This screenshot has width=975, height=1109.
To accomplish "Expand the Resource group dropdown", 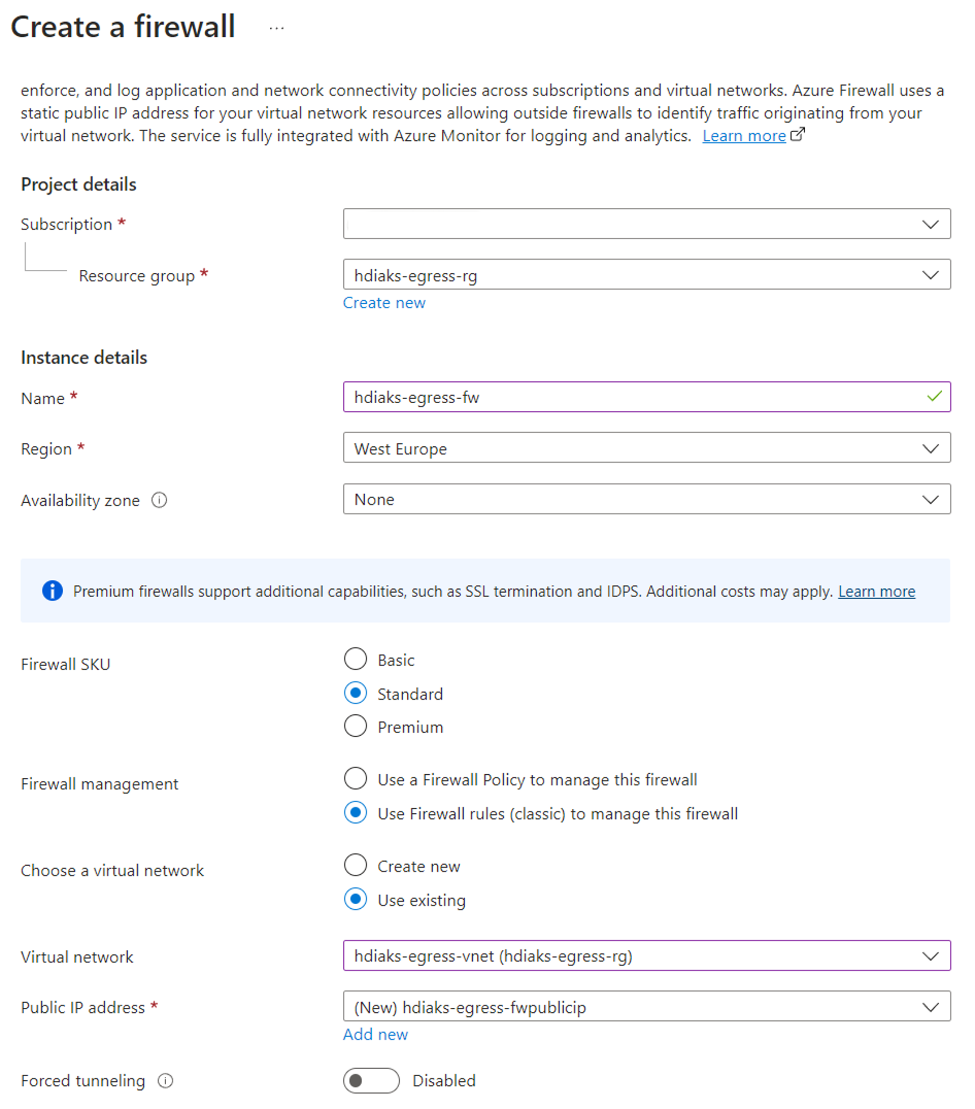I will (647, 275).
